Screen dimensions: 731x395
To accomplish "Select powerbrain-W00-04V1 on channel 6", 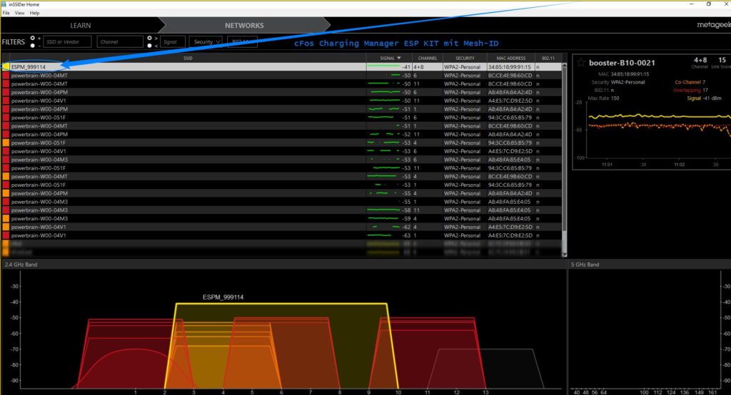I will click(281, 151).
